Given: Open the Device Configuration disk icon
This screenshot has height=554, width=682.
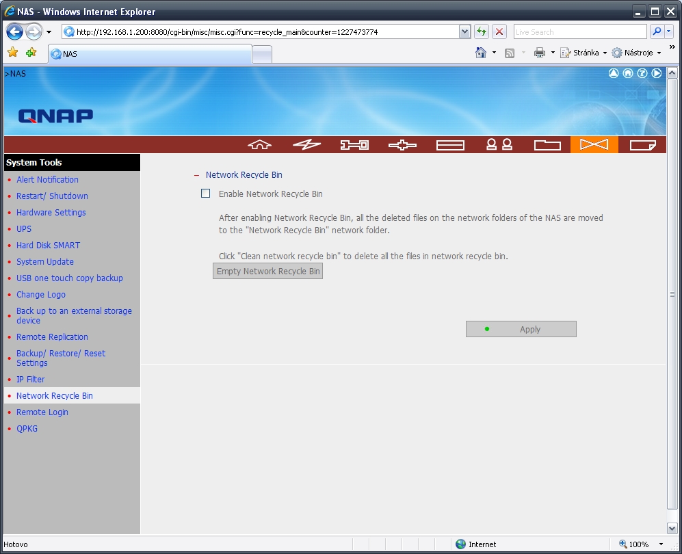Looking at the screenshot, I should [x=450, y=145].
